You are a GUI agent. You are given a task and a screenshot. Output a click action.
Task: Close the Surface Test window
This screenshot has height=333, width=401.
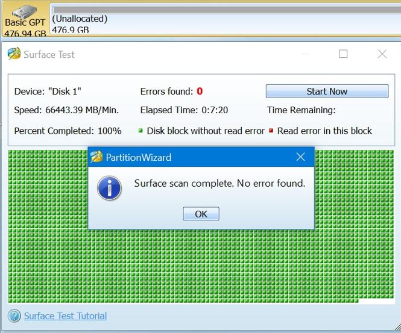tap(382, 54)
